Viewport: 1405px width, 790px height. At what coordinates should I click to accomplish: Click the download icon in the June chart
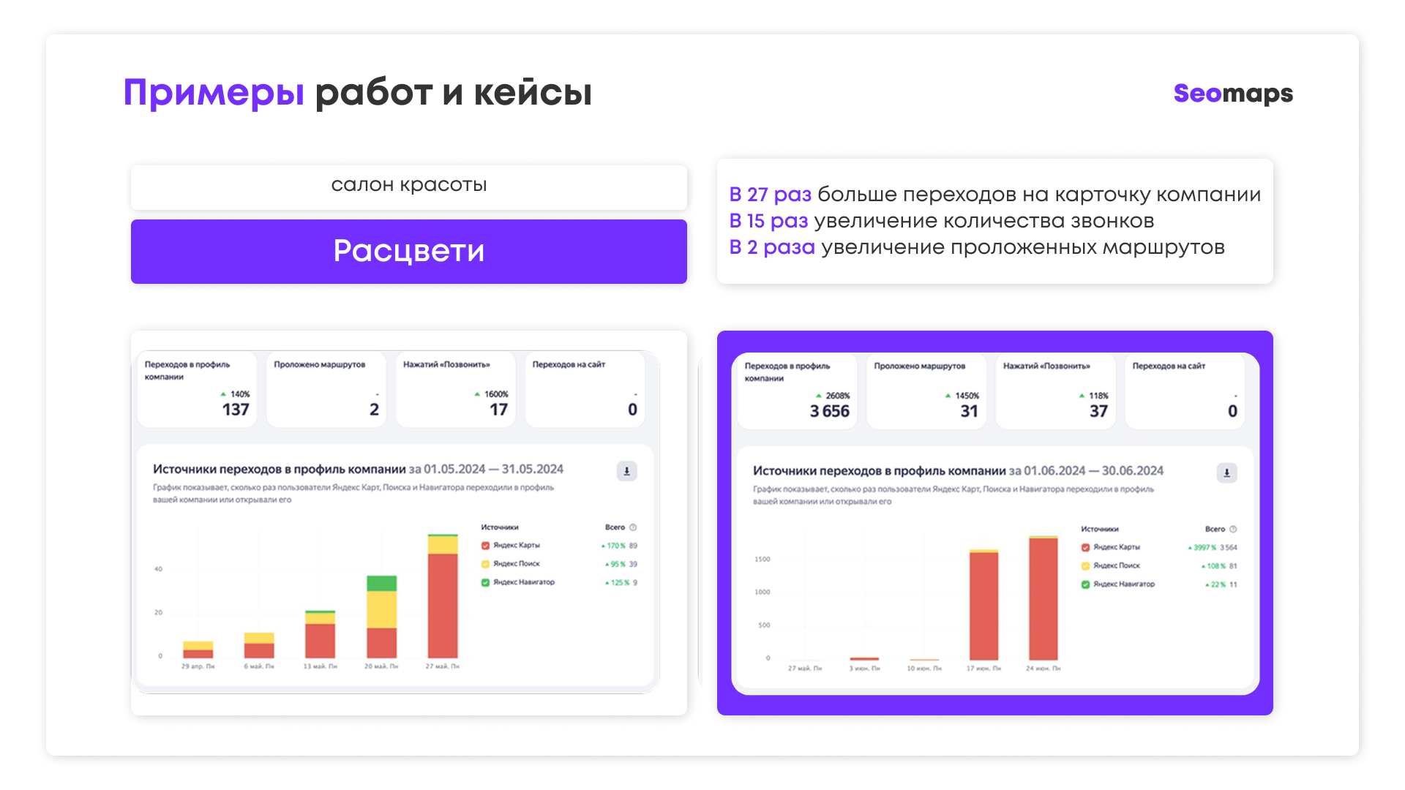coord(1226,473)
